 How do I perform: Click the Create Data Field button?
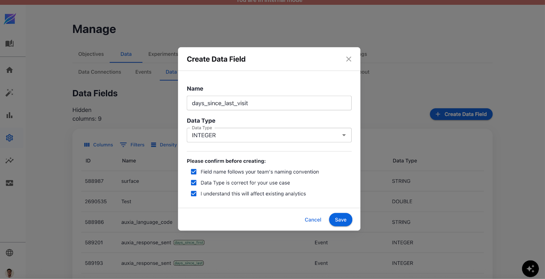461,114
